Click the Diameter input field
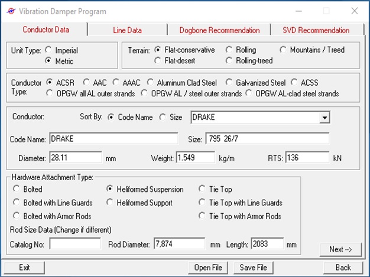The height and width of the screenshot is (277, 370). click(76, 158)
